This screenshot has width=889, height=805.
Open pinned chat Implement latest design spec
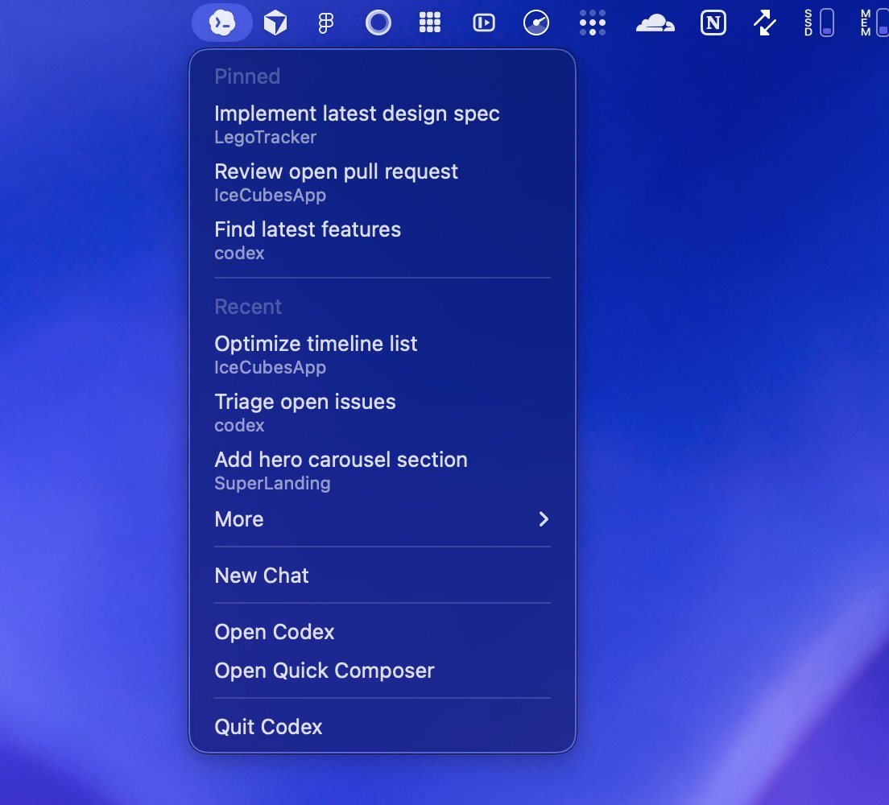point(382,124)
